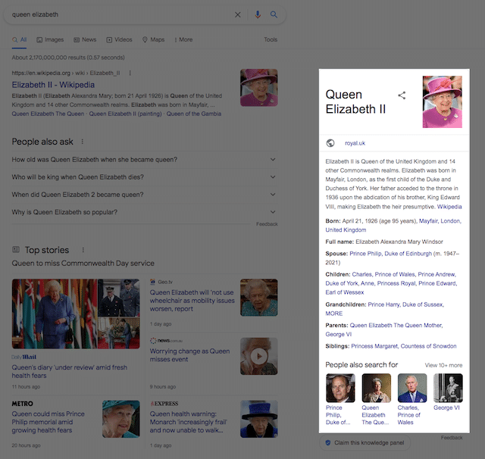Click the Feedback link under People also ask
485x459 pixels.
pyautogui.click(x=267, y=224)
